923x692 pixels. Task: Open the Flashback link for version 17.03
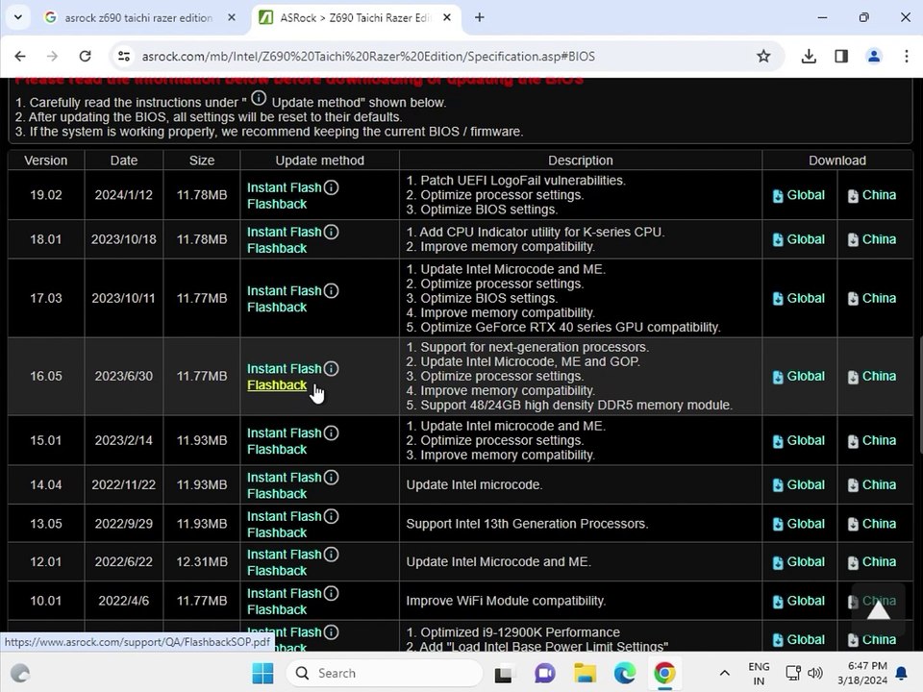277,308
